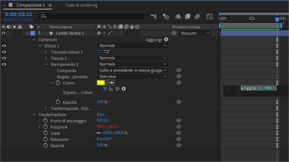Click the current time 0:00:03:15 display
289x162 pixels.
[x=18, y=14]
